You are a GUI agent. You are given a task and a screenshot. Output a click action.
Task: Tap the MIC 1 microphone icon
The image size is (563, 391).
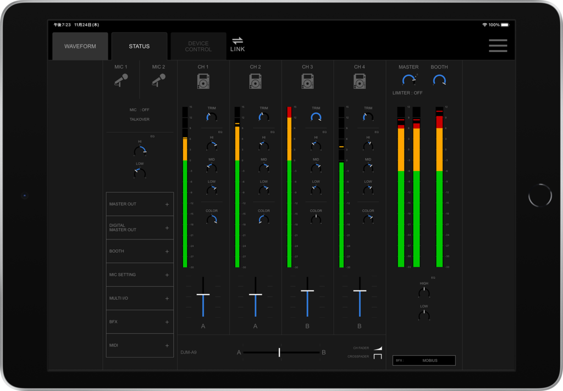click(x=121, y=81)
